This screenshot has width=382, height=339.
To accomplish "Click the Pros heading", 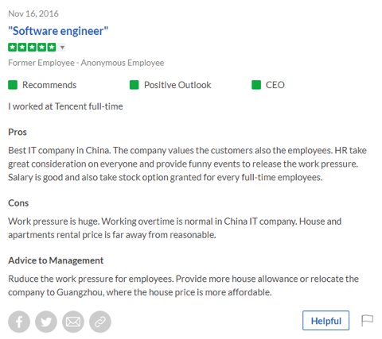I will pyautogui.click(x=18, y=132).
